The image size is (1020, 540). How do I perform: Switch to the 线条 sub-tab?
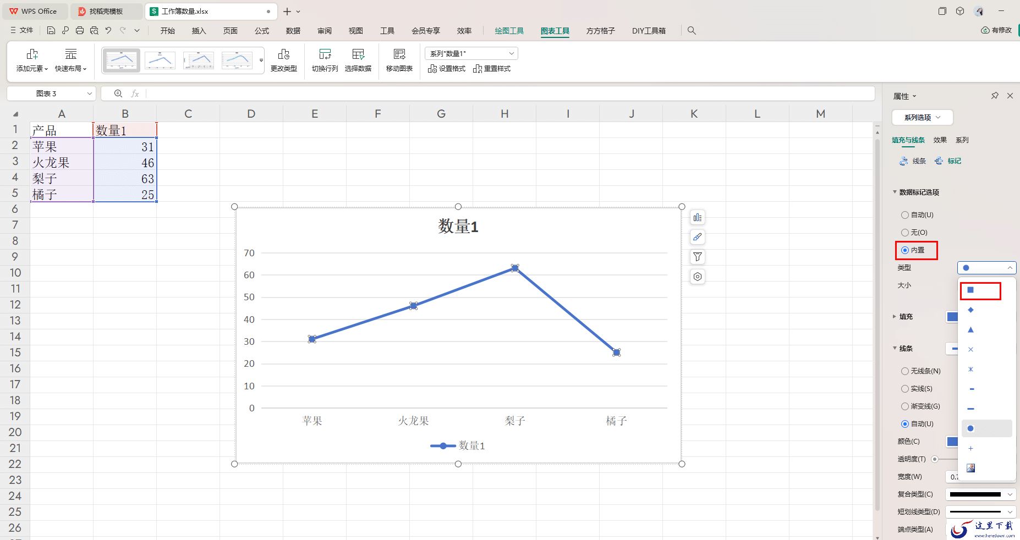[913, 161]
